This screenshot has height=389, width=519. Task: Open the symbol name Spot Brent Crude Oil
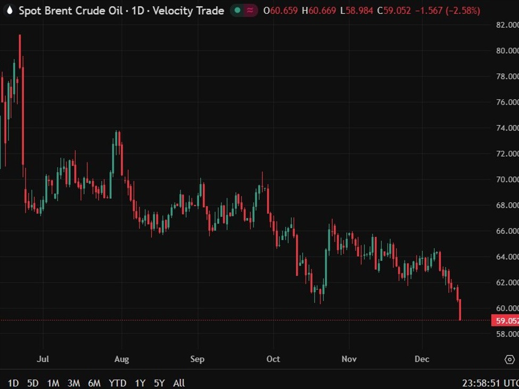point(69,10)
